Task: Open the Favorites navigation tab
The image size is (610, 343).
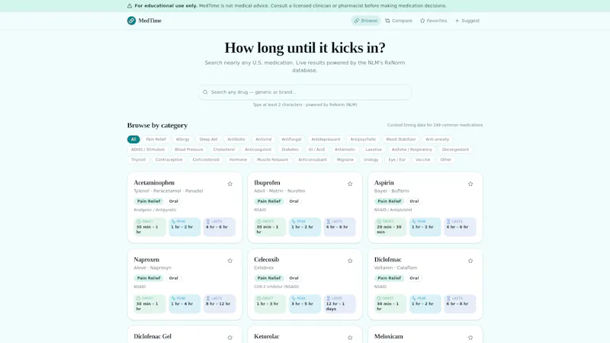Action: tap(433, 21)
